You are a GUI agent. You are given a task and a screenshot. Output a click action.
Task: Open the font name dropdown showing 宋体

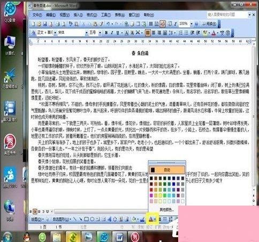[86, 33]
